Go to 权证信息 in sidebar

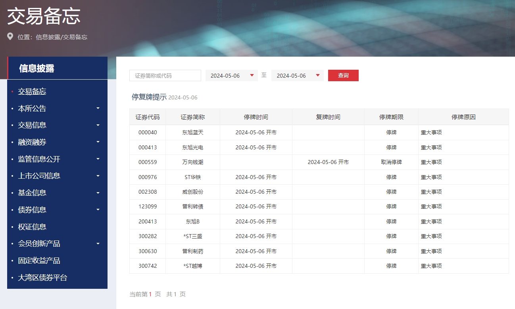(32, 227)
